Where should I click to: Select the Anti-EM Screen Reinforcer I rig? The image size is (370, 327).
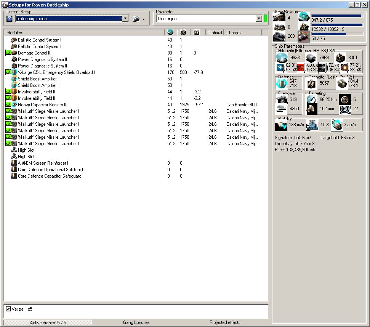(x=43, y=163)
